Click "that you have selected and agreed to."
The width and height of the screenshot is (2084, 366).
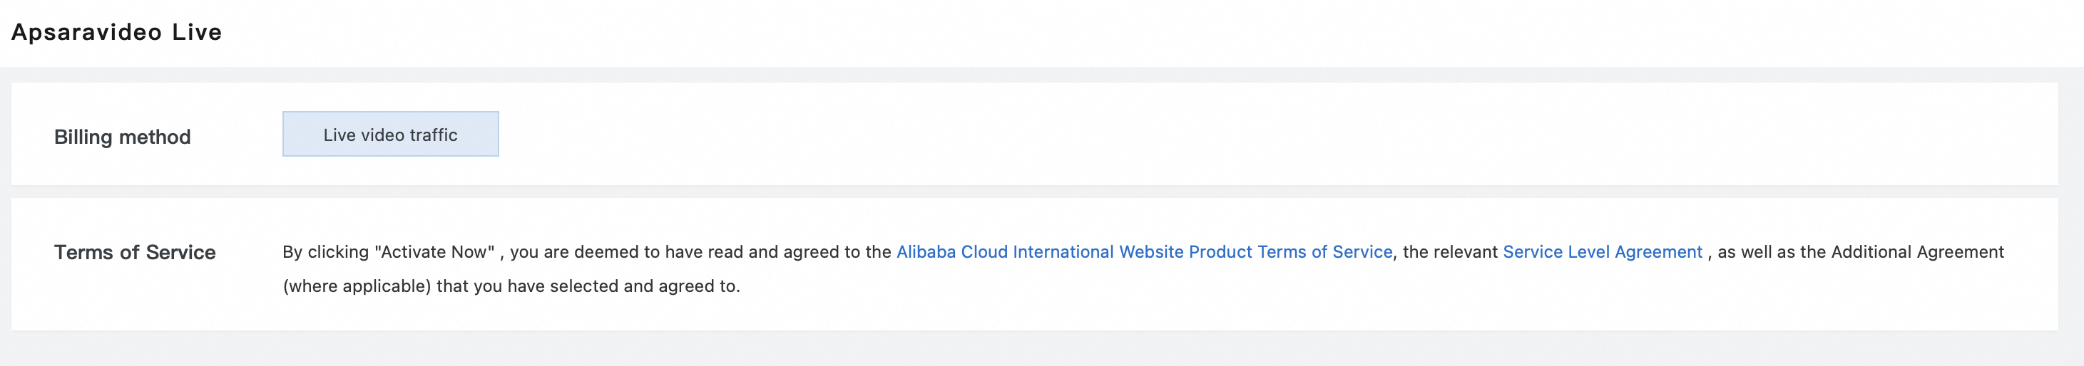[x=588, y=286]
